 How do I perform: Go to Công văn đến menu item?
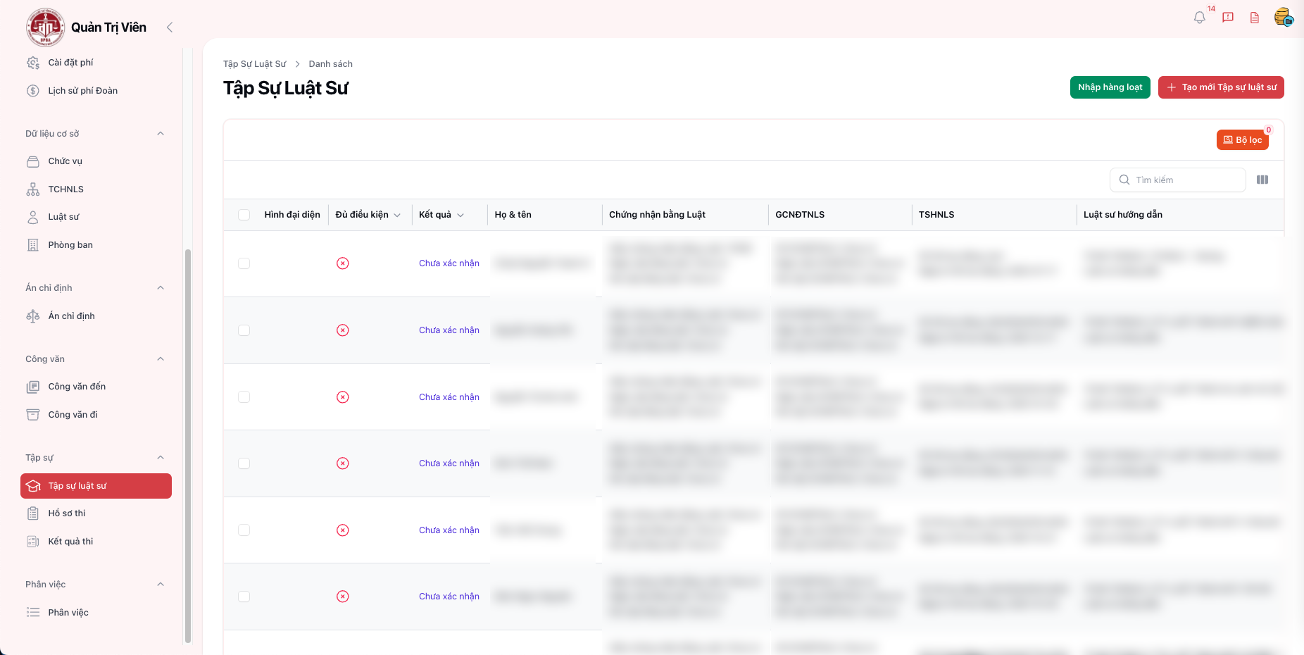tap(77, 387)
